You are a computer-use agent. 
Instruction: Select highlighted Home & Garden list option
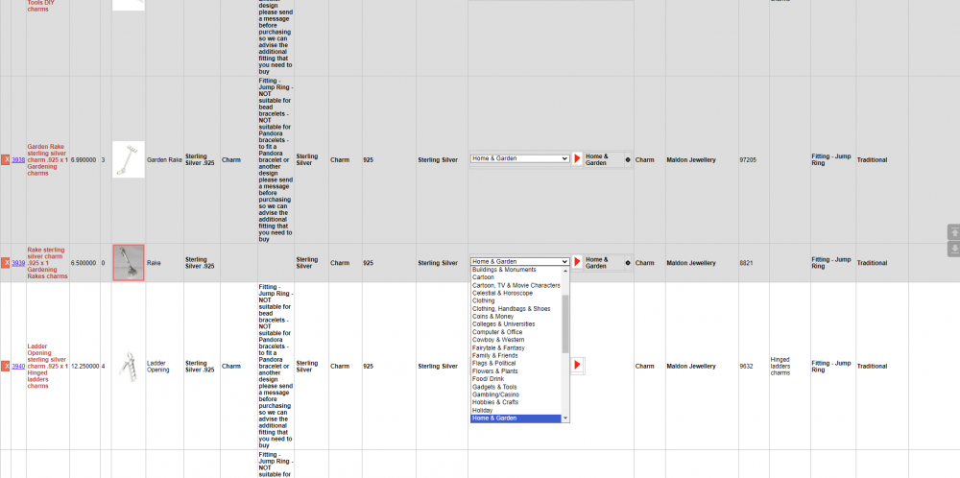pyautogui.click(x=516, y=418)
